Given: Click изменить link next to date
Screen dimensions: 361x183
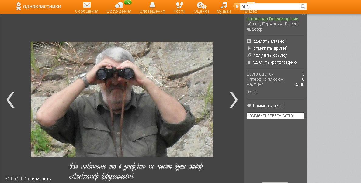Looking at the screenshot, I should click(41, 179).
